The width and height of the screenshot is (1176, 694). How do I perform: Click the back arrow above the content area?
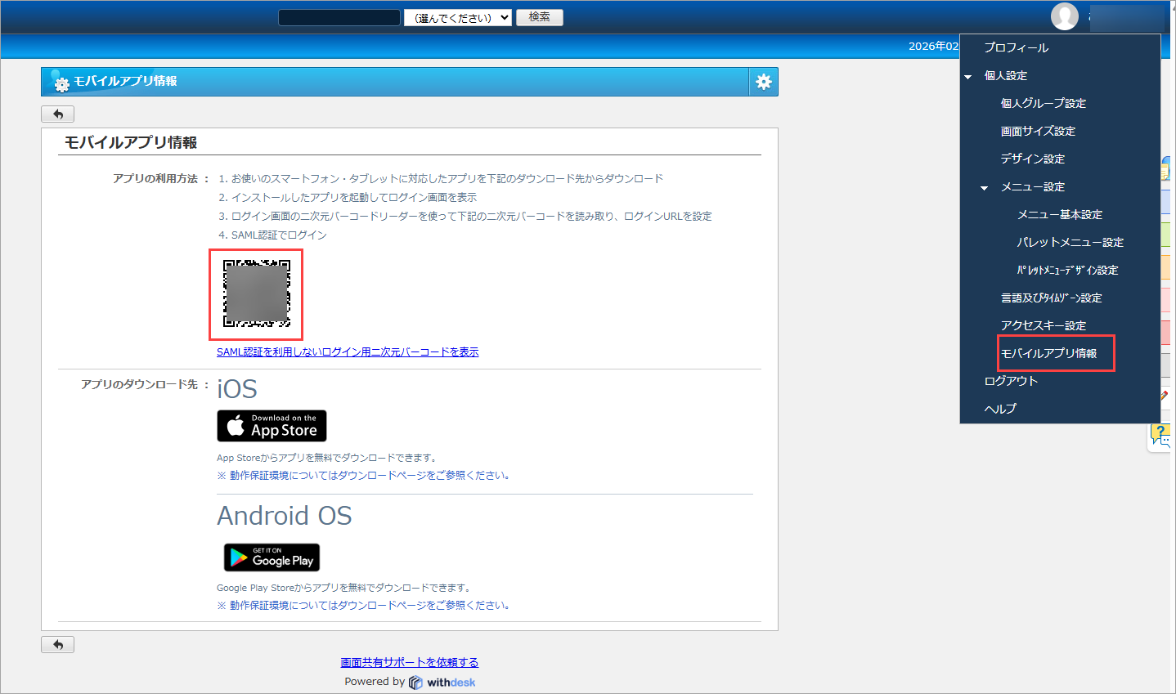57,114
